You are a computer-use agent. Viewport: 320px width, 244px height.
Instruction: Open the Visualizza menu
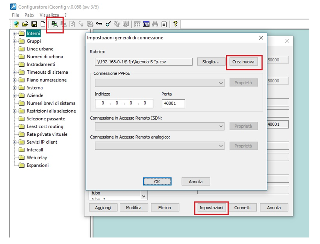pyautogui.click(x=49, y=15)
